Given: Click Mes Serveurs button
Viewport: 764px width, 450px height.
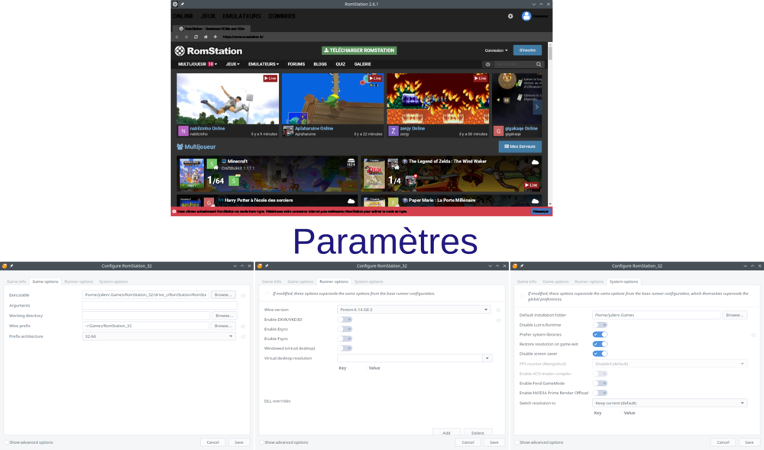Looking at the screenshot, I should tap(520, 146).
